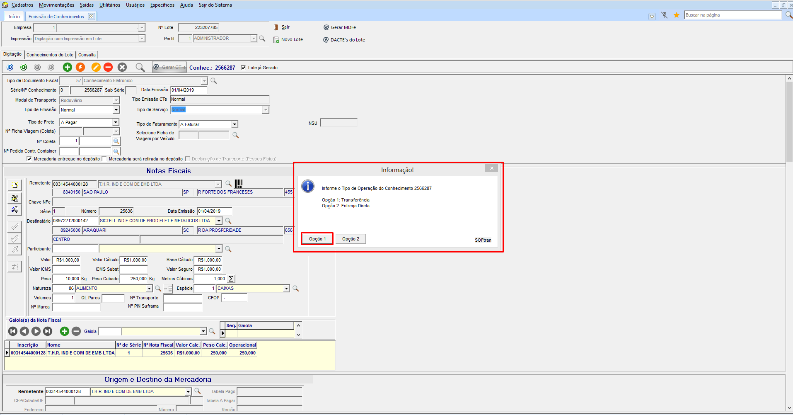
Task: Click the Qt. Pares input field
Action: tap(113, 298)
